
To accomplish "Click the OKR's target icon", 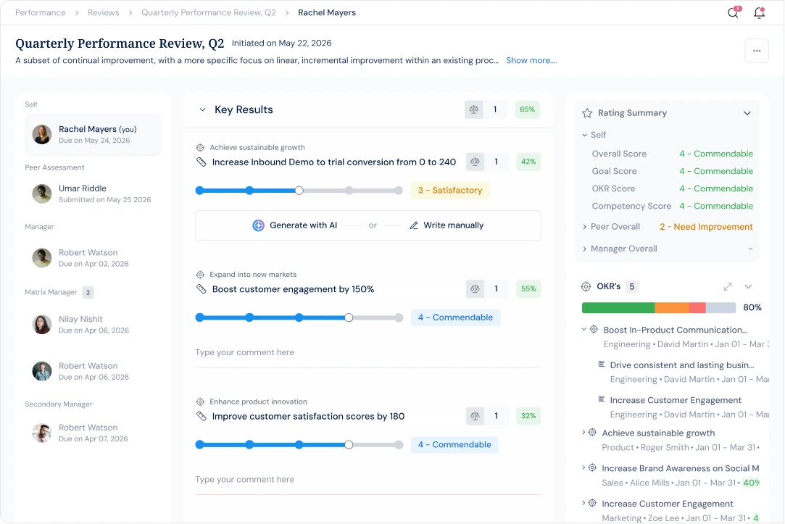I will click(x=586, y=287).
